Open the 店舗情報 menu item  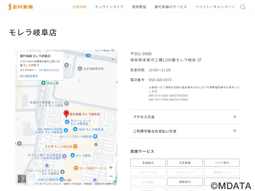(x=79, y=7)
